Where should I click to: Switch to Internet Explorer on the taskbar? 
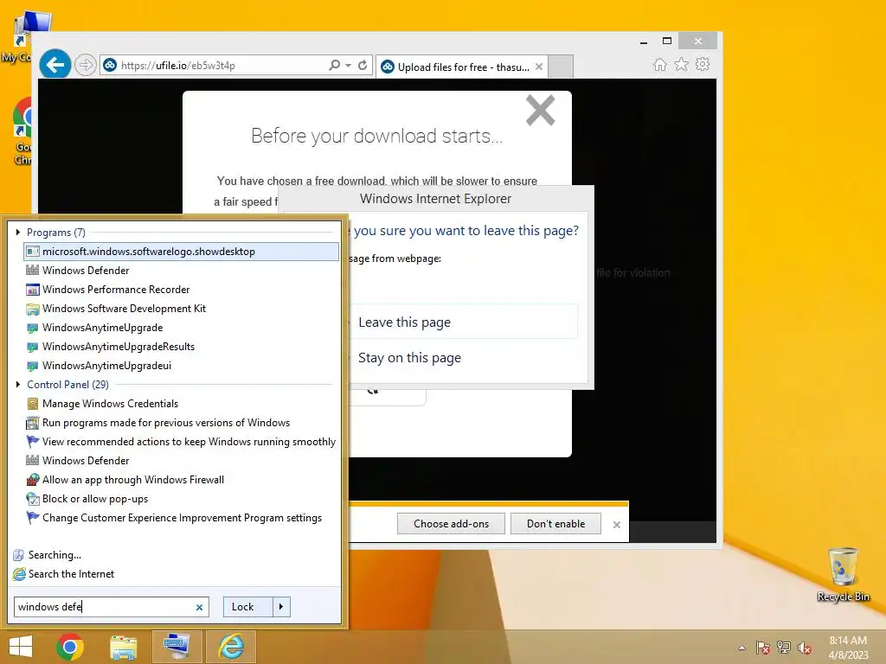click(x=230, y=647)
